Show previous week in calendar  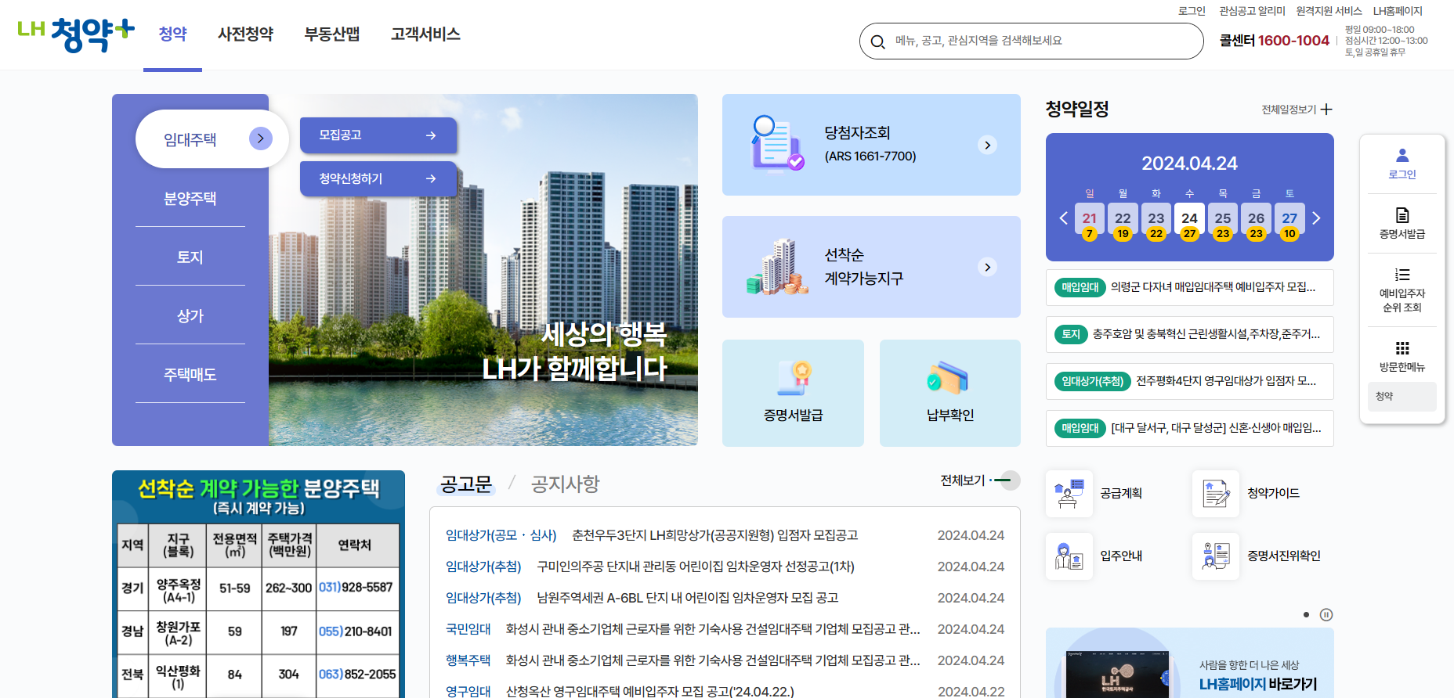(1063, 218)
